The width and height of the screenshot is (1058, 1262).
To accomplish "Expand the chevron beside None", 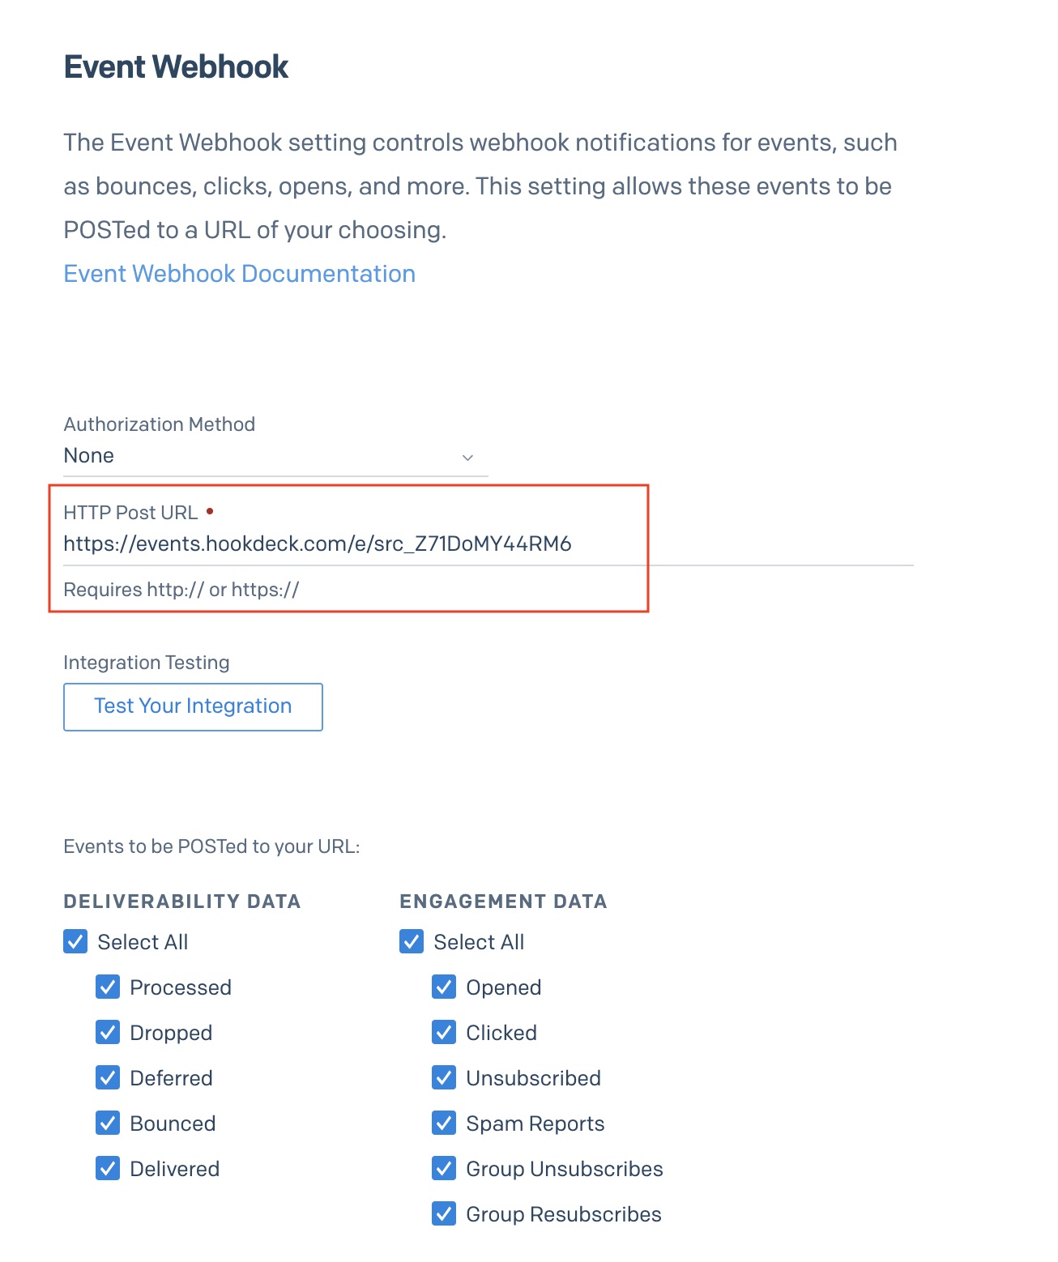I will click(x=468, y=458).
